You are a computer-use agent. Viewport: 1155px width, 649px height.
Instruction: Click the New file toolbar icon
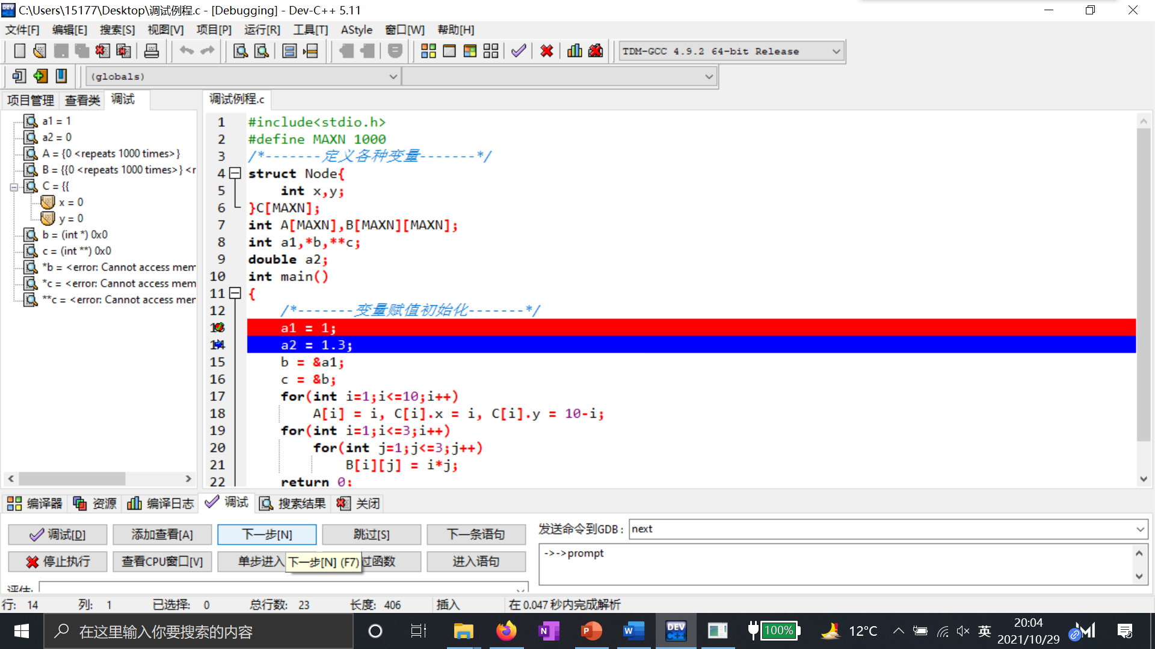[x=19, y=51]
